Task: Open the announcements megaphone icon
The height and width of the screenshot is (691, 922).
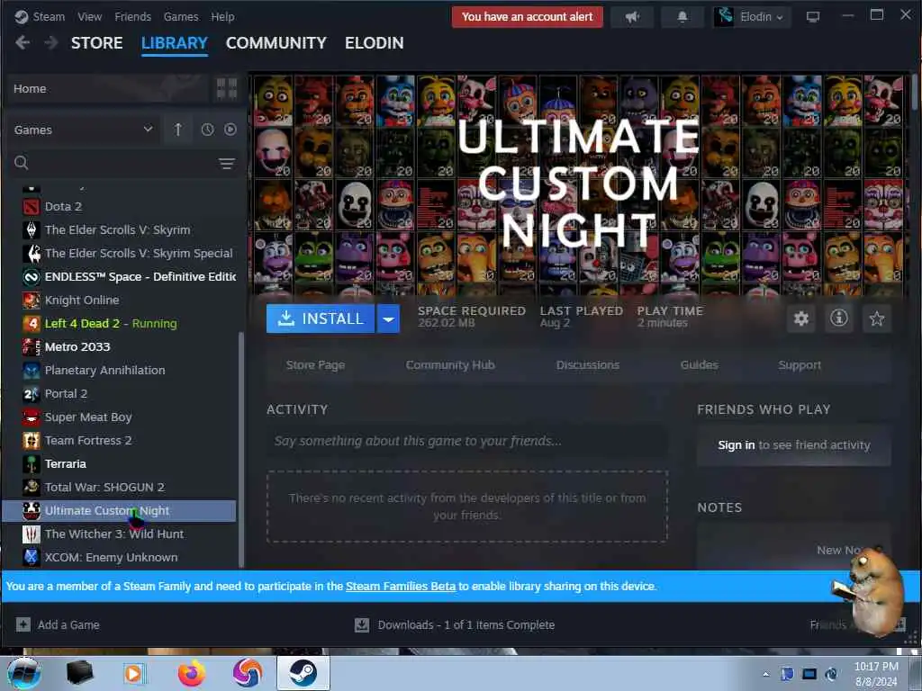Action: [632, 17]
